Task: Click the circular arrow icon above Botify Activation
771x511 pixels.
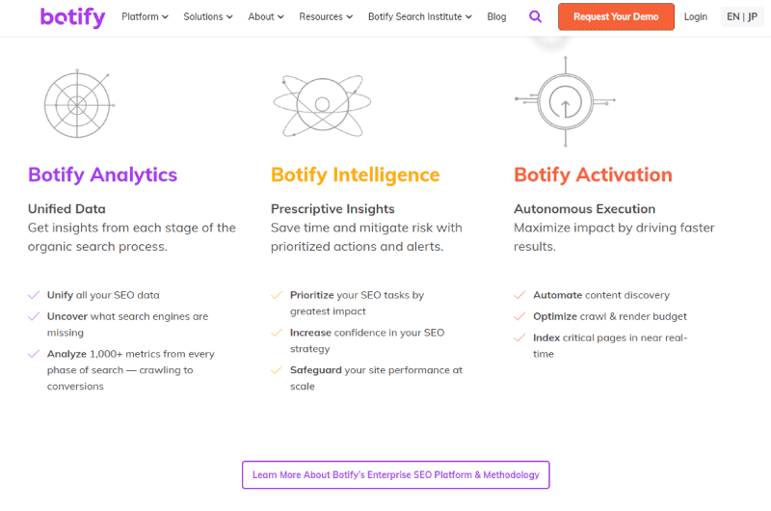Action: tap(565, 101)
